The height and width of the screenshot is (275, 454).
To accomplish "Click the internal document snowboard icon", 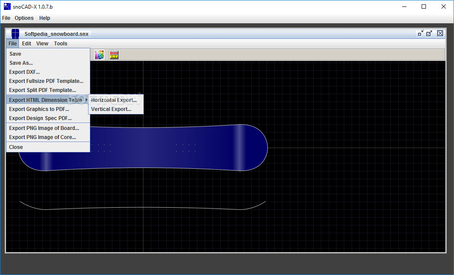I will 15,34.
